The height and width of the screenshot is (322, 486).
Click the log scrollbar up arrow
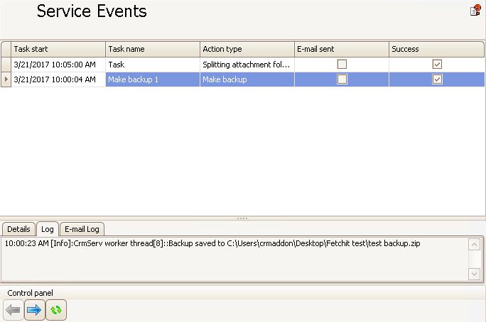point(474,245)
